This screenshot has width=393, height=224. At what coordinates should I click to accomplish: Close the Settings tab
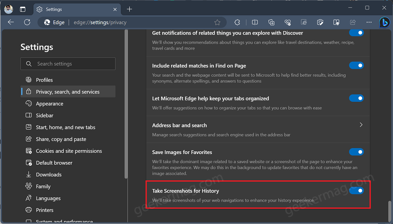(115, 9)
